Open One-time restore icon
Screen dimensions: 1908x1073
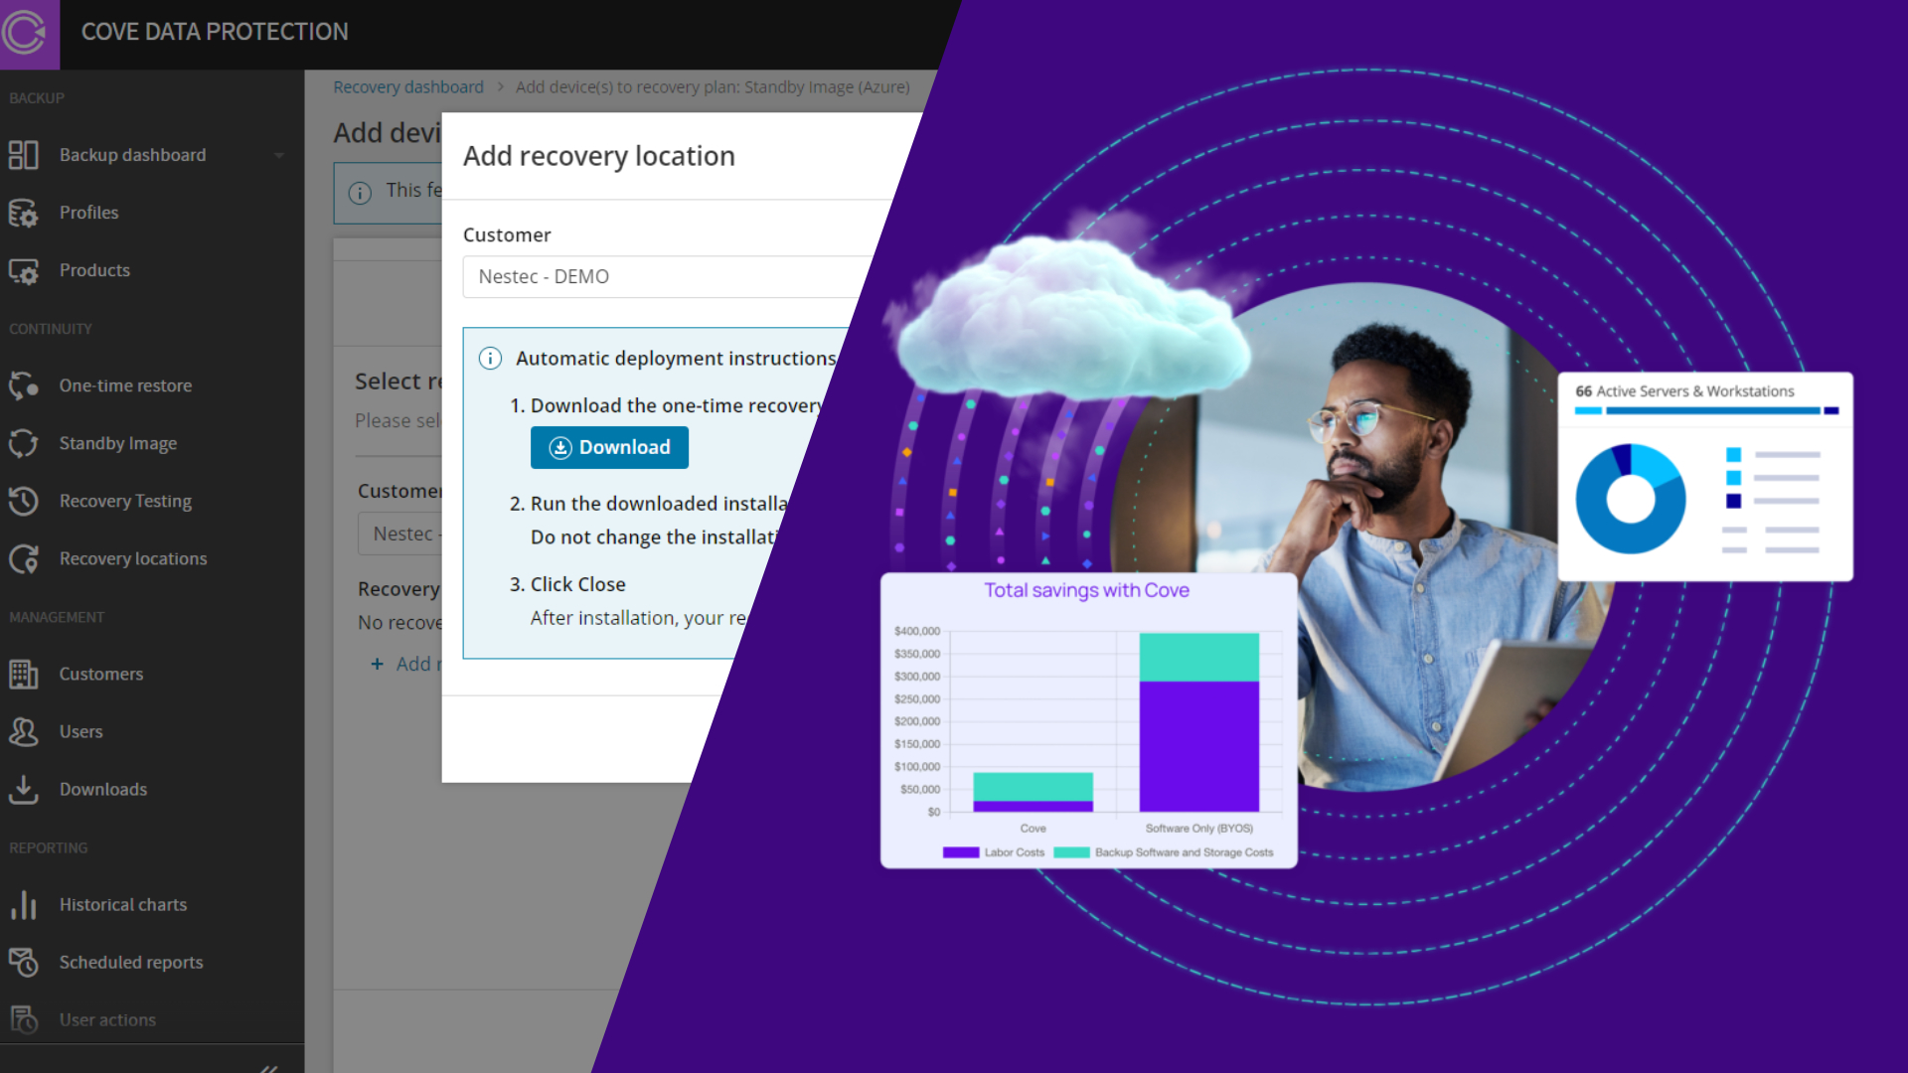click(x=23, y=385)
